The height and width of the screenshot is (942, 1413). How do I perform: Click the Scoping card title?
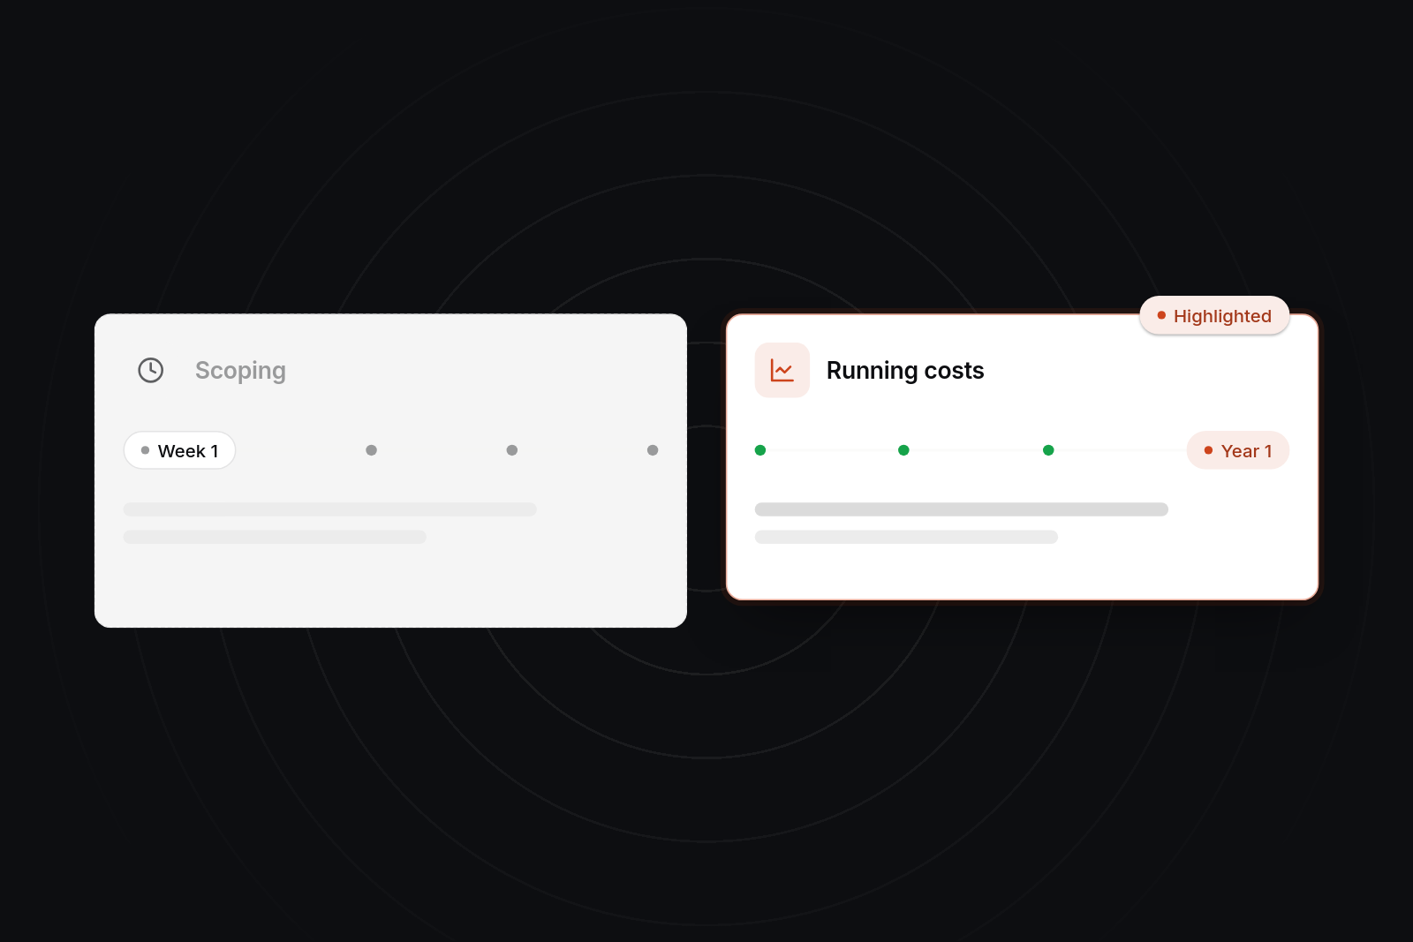pyautogui.click(x=240, y=371)
